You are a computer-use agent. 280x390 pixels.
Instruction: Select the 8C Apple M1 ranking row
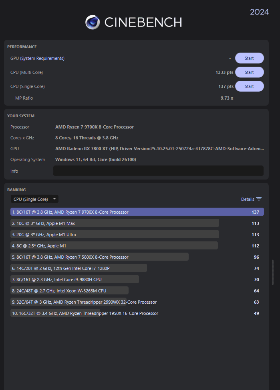pos(137,246)
